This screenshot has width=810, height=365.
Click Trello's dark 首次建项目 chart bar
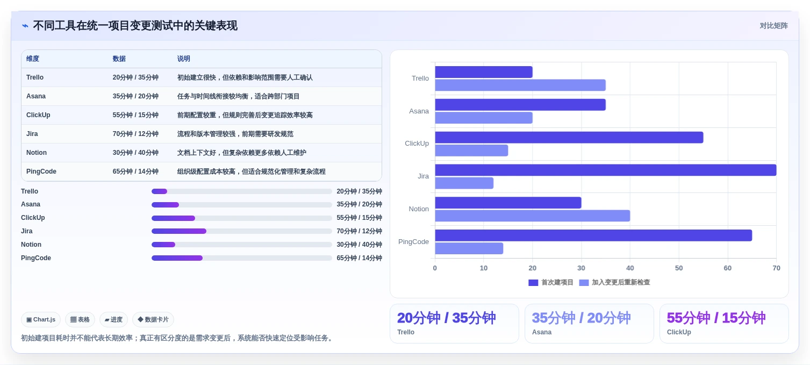click(x=484, y=72)
